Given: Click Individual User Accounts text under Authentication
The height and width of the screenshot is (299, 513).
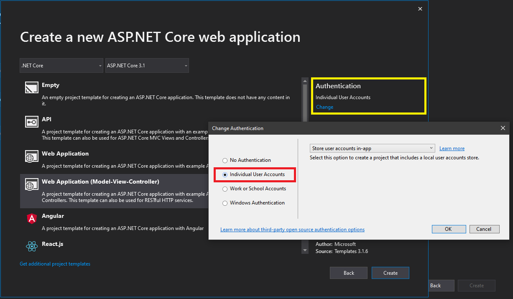Looking at the screenshot, I should 343,97.
